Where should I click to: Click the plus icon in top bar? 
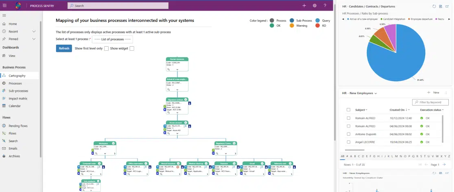tap(304, 6)
